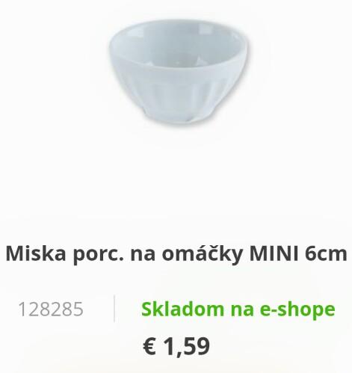This screenshot has width=352, height=373.
Task: Click the vertical divider beside the product code
Action: (x=114, y=309)
